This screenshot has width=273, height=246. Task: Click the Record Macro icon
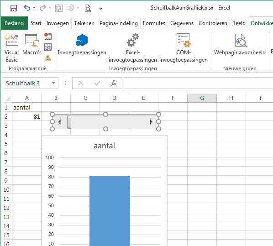pyautogui.click(x=47, y=36)
